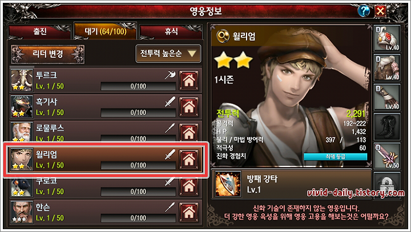Select the 대기 (64/100) tab
Screen dimensions: 411x232
[106, 31]
